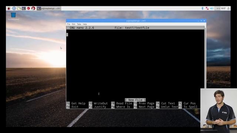Viewport: 237px width, 133px height.
Task: Open the Raspberry Pi main menu
Action: click(9, 8)
